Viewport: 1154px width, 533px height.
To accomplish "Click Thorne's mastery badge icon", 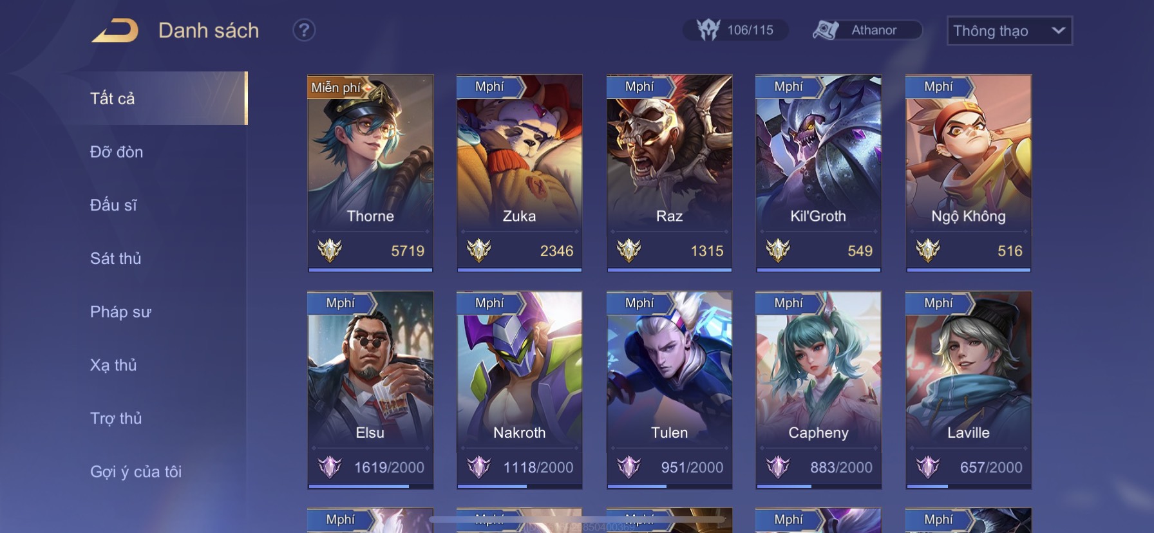I will [x=330, y=250].
